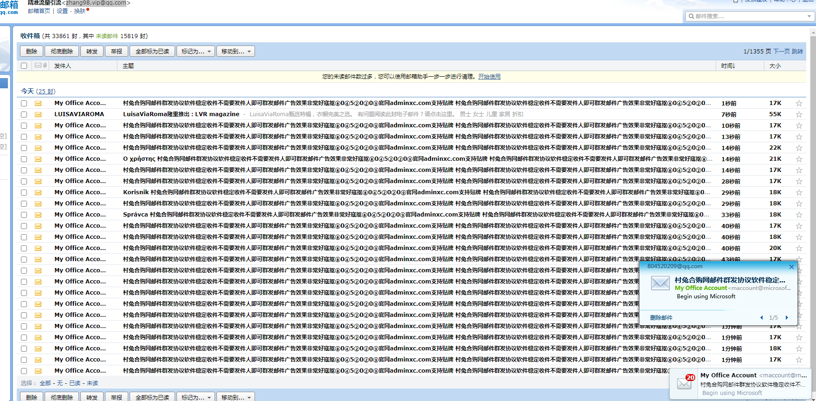Check the email received 10秒前
This screenshot has width=816, height=401.
[x=24, y=125]
